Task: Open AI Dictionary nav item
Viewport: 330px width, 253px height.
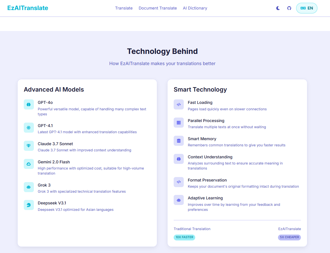Action: point(195,8)
